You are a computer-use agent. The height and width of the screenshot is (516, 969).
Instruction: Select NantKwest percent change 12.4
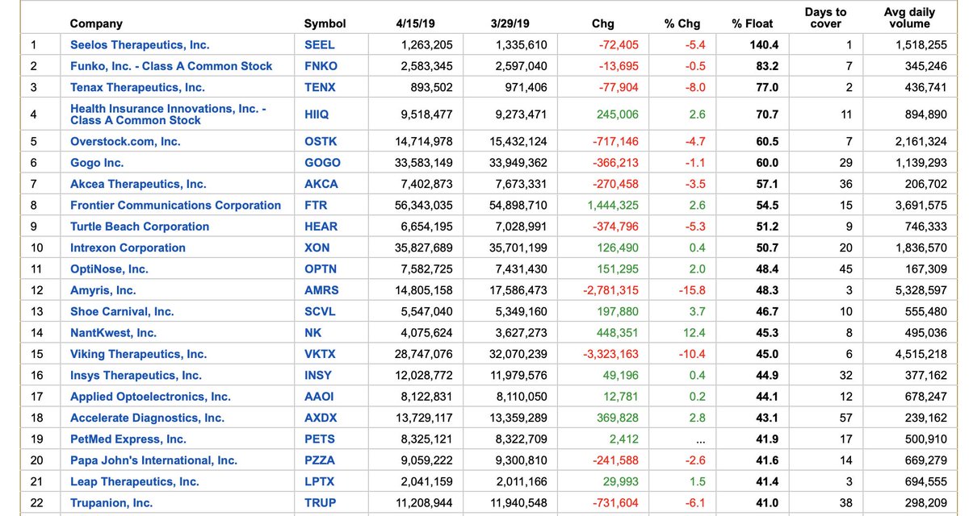(694, 333)
